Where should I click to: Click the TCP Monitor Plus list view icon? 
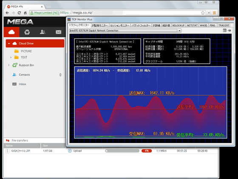click(225, 31)
